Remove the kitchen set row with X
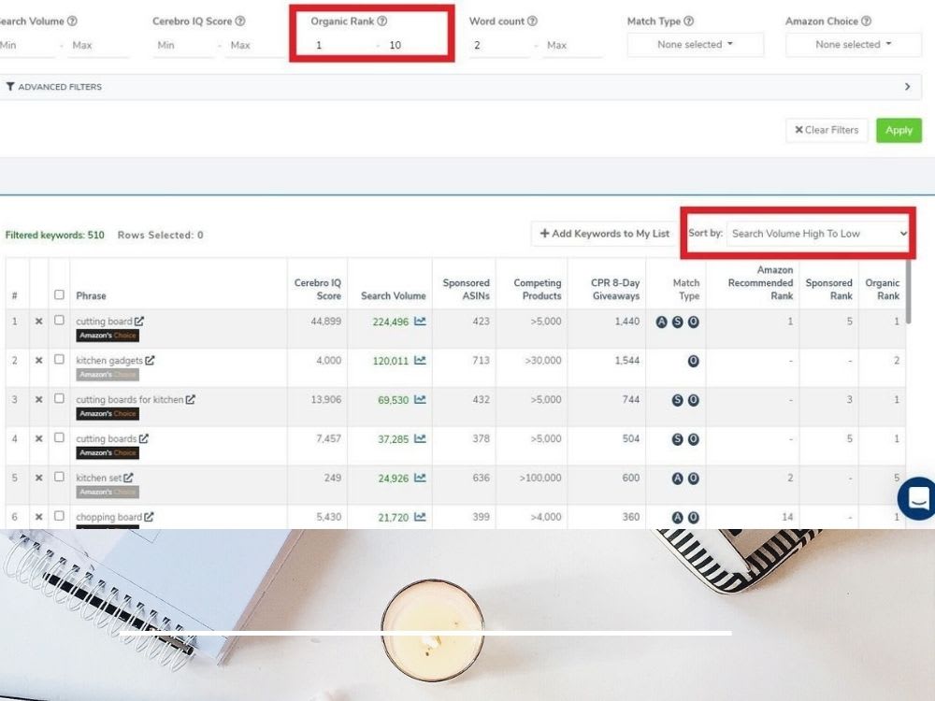This screenshot has width=935, height=701. click(38, 478)
